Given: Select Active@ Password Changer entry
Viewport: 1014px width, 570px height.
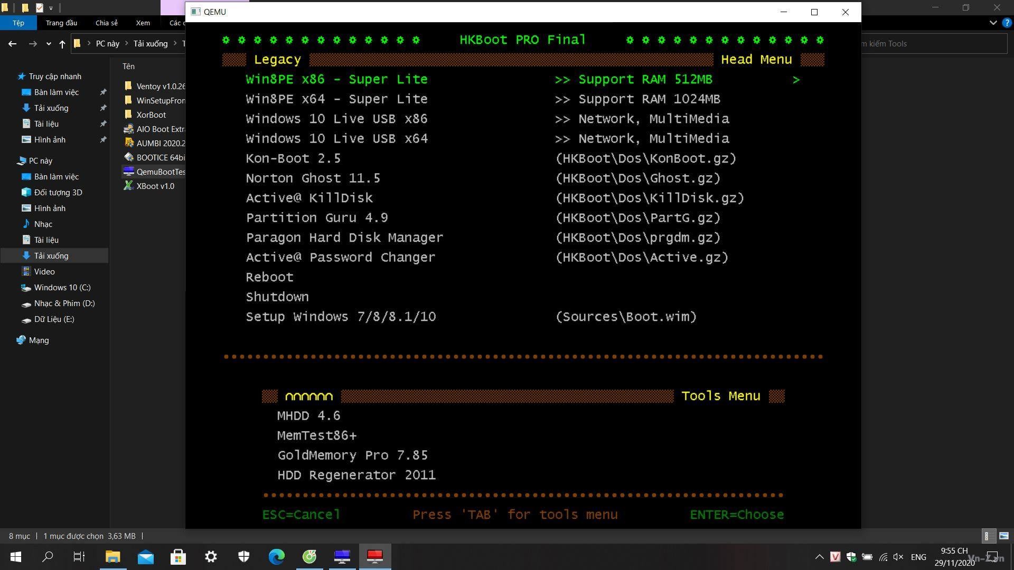Looking at the screenshot, I should [341, 258].
